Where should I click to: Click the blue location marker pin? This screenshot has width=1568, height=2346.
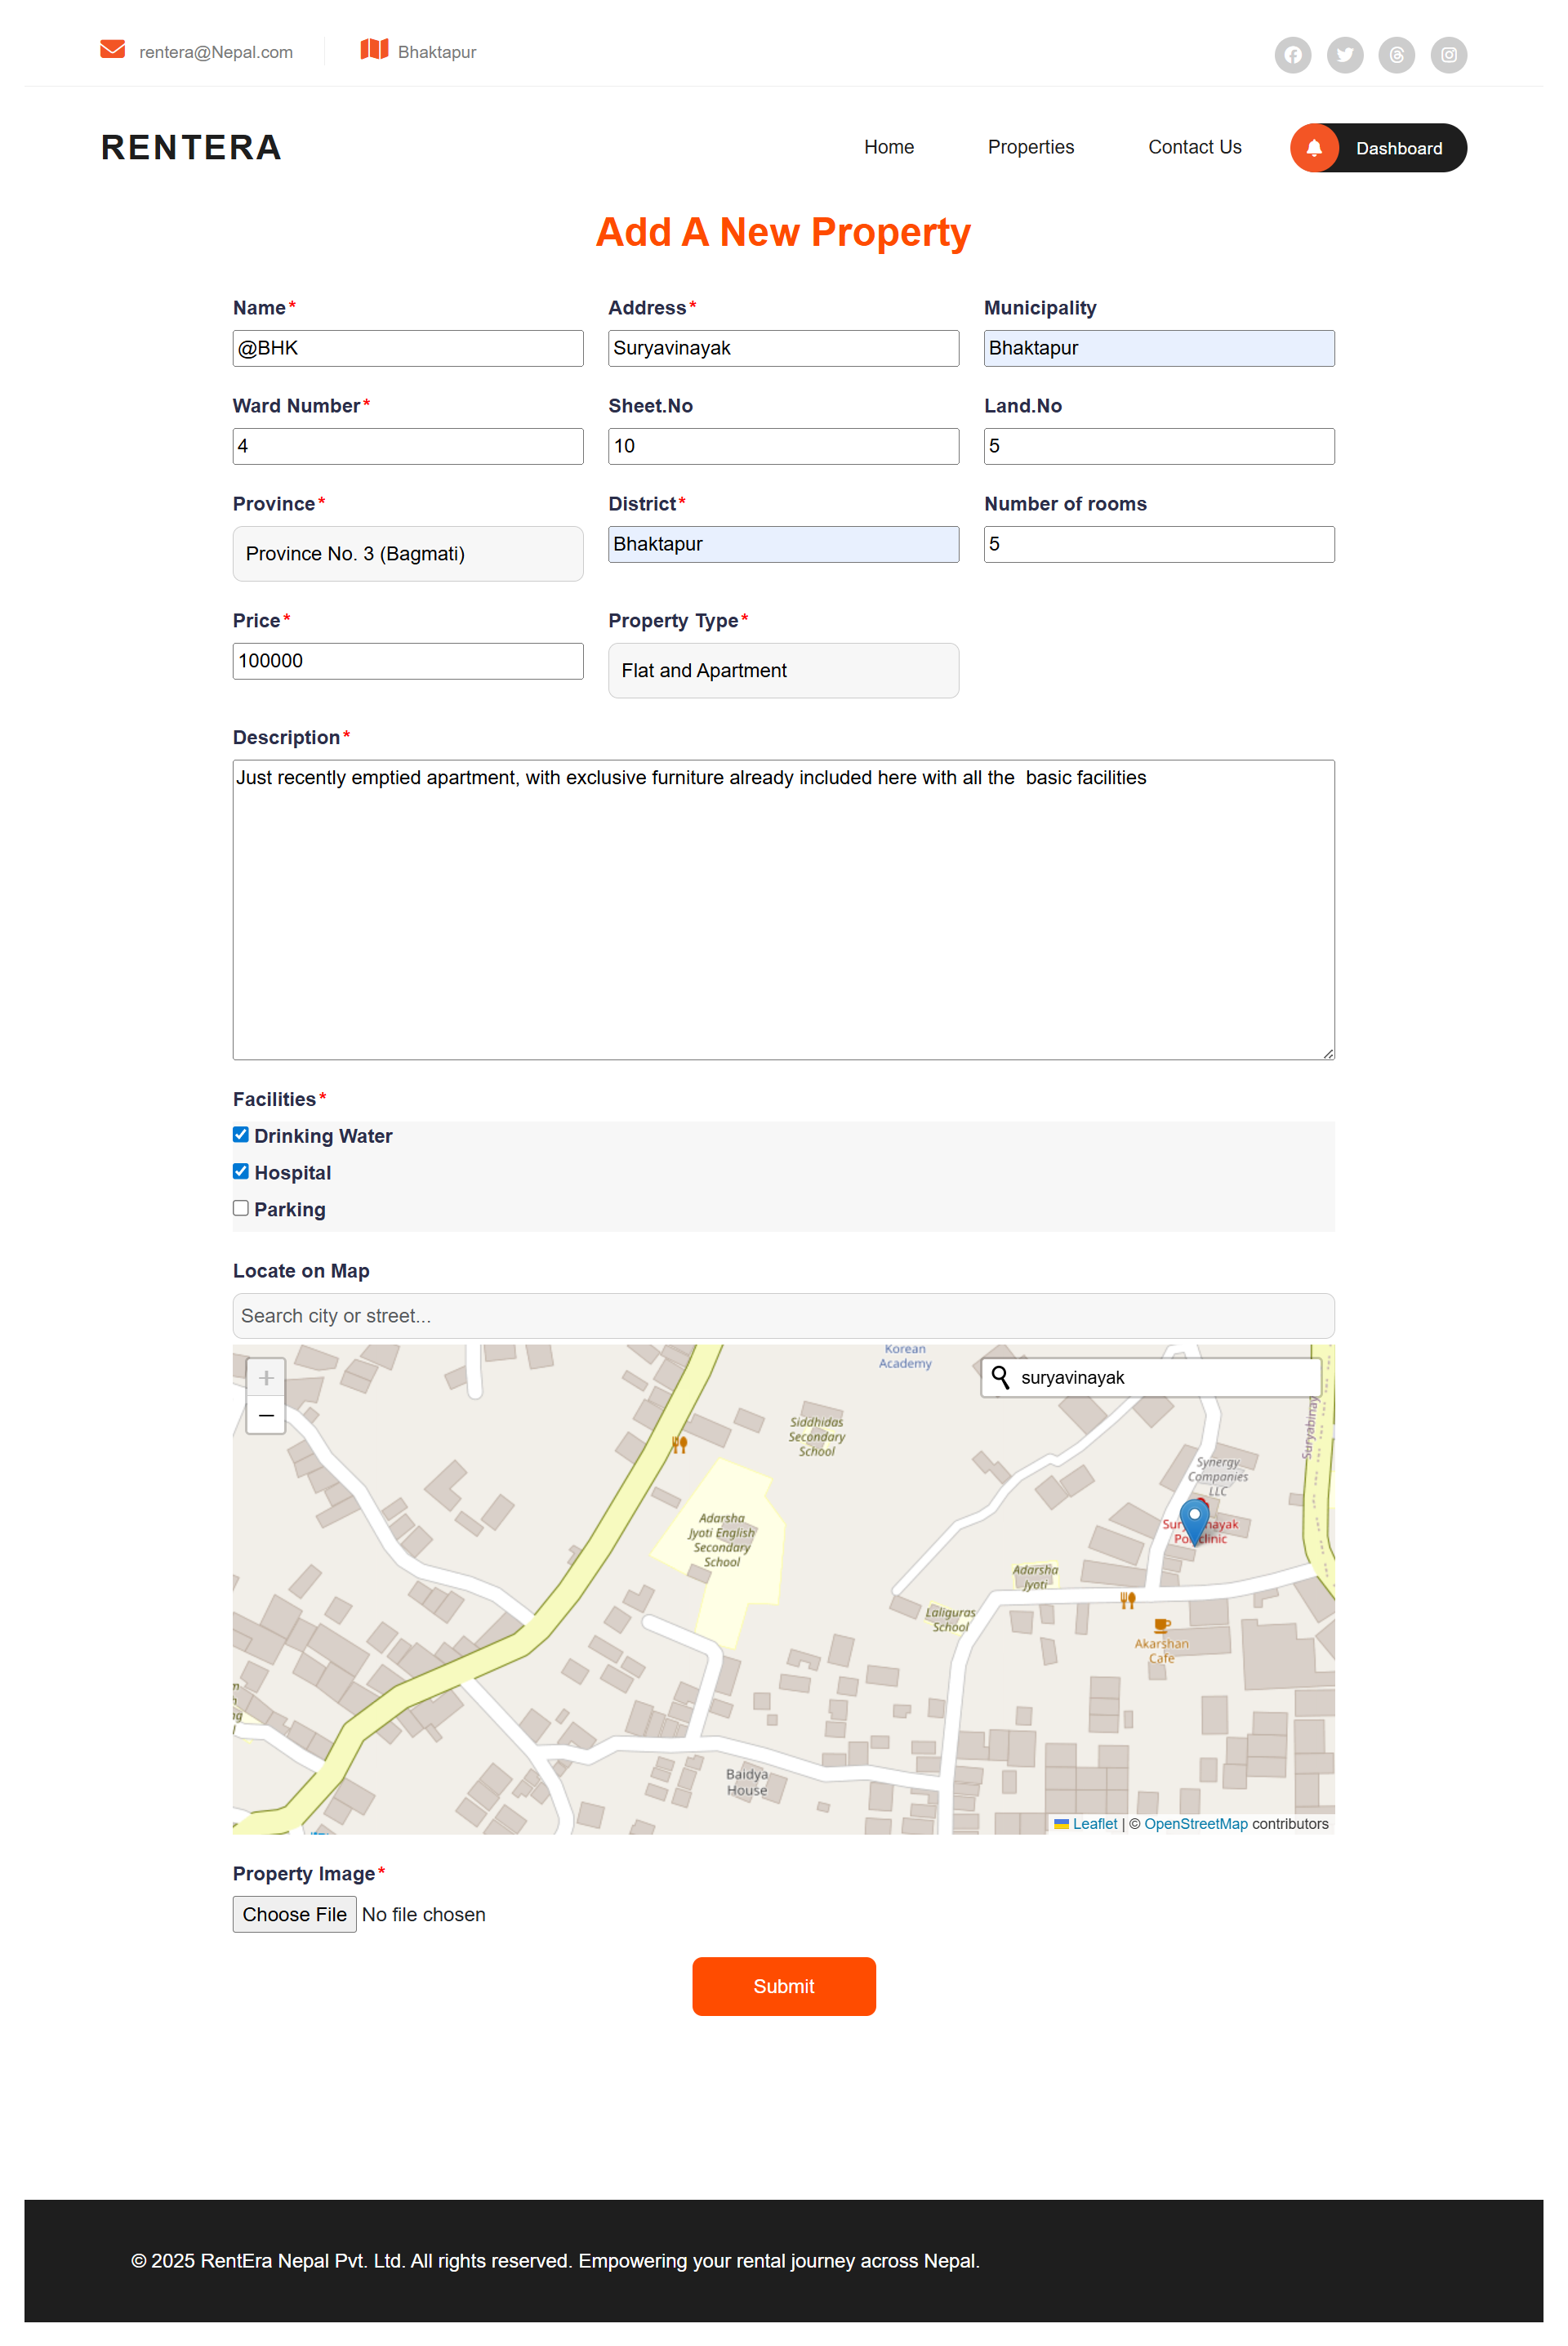(1194, 1522)
